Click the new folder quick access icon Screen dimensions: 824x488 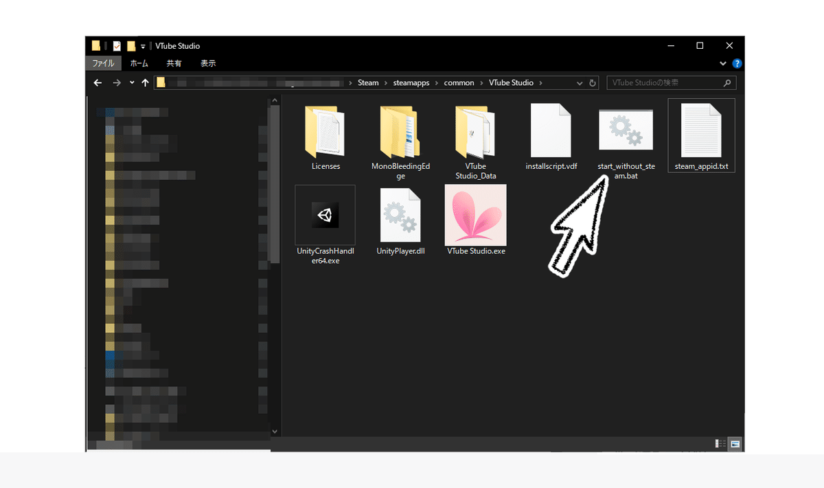pos(131,46)
